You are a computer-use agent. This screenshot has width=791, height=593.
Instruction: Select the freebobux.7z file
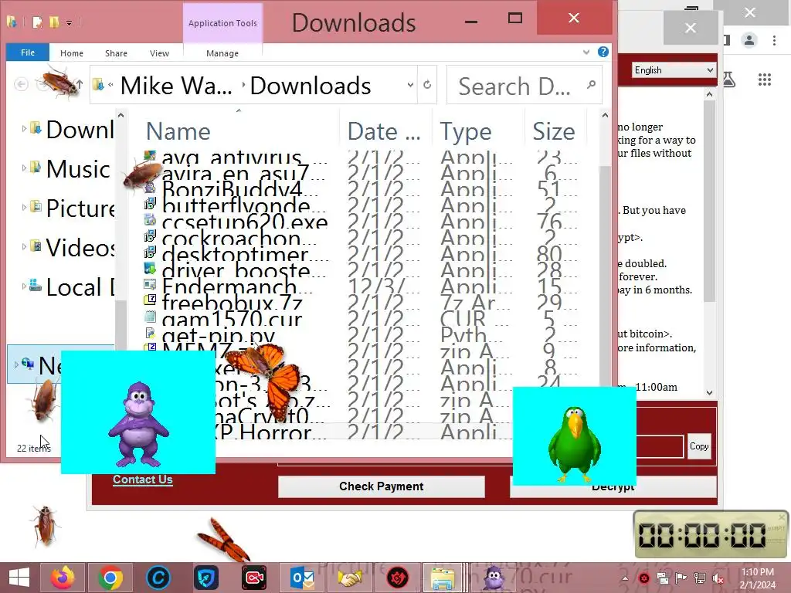232,303
